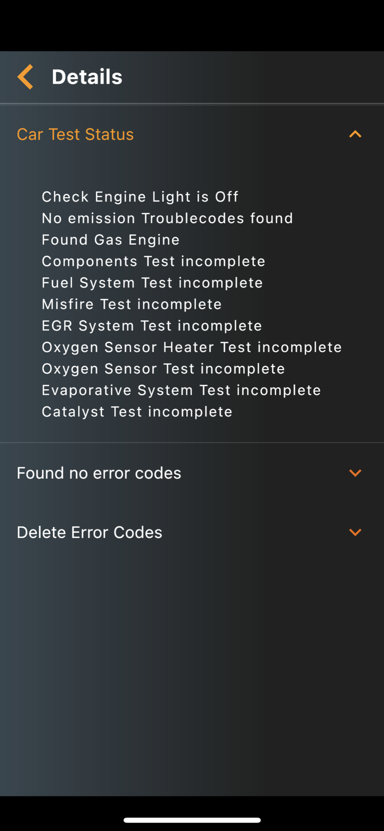Select Evaporative System Test incomplete line
The width and height of the screenshot is (384, 831).
tap(181, 391)
